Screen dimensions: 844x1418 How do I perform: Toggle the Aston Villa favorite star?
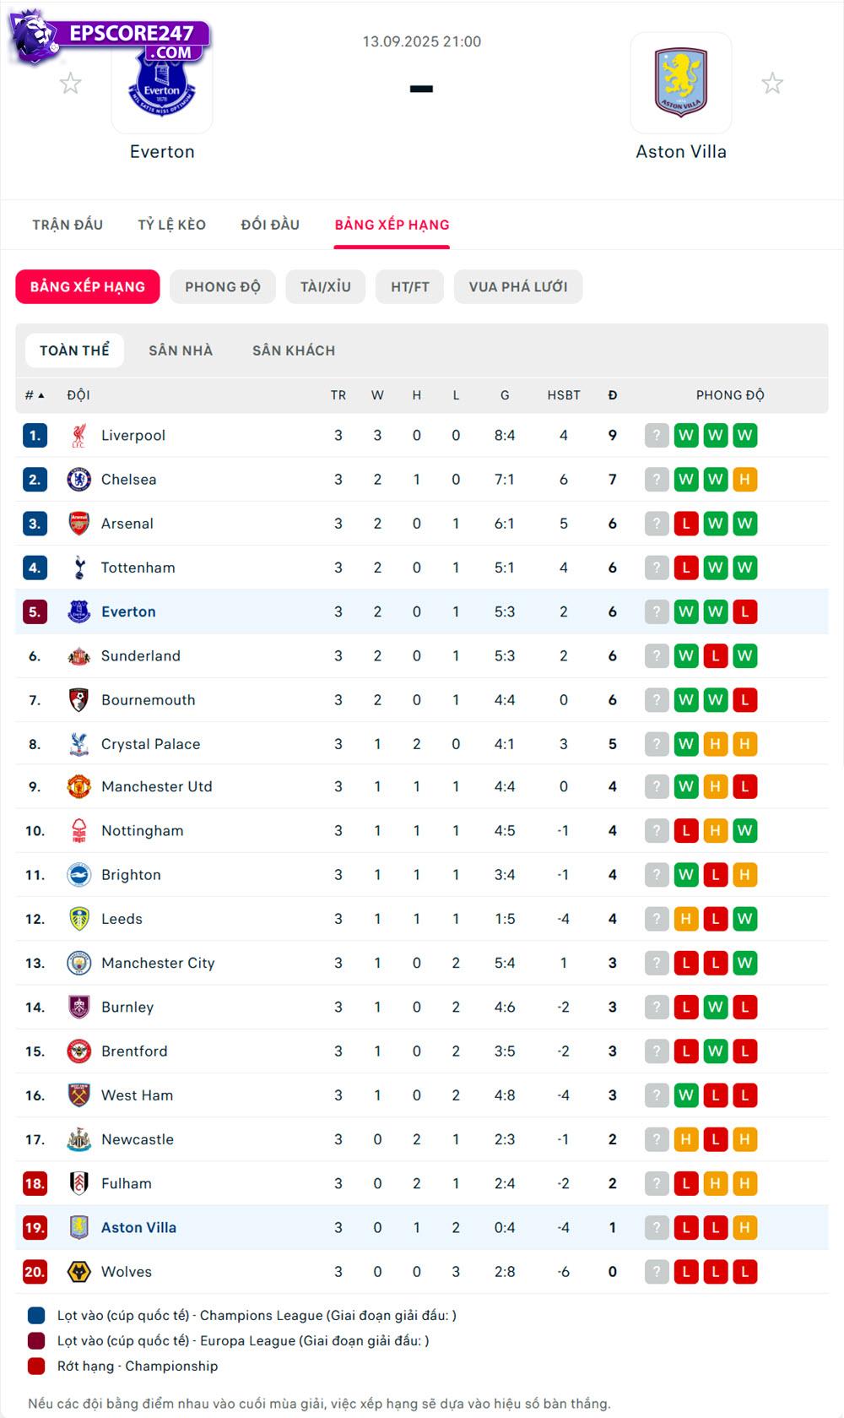771,84
